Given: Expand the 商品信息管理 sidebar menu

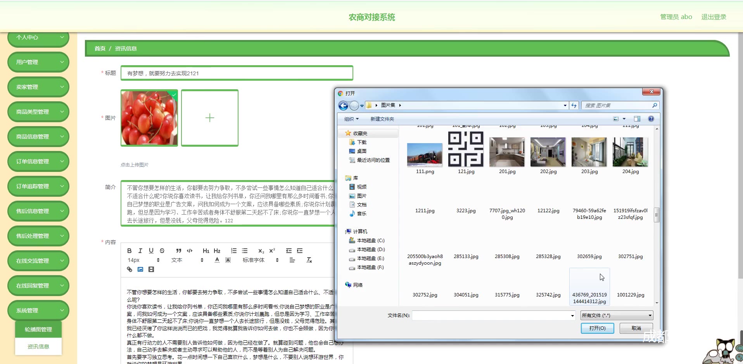Looking at the screenshot, I should 38,137.
